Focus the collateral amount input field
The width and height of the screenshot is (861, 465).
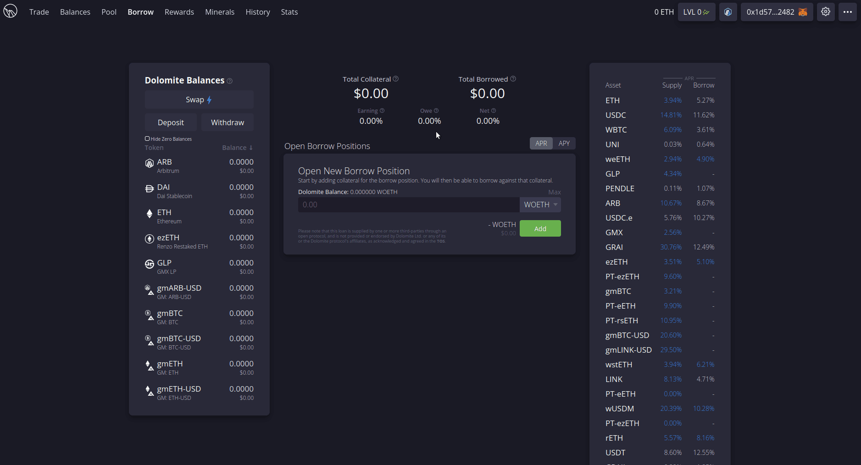coord(409,205)
